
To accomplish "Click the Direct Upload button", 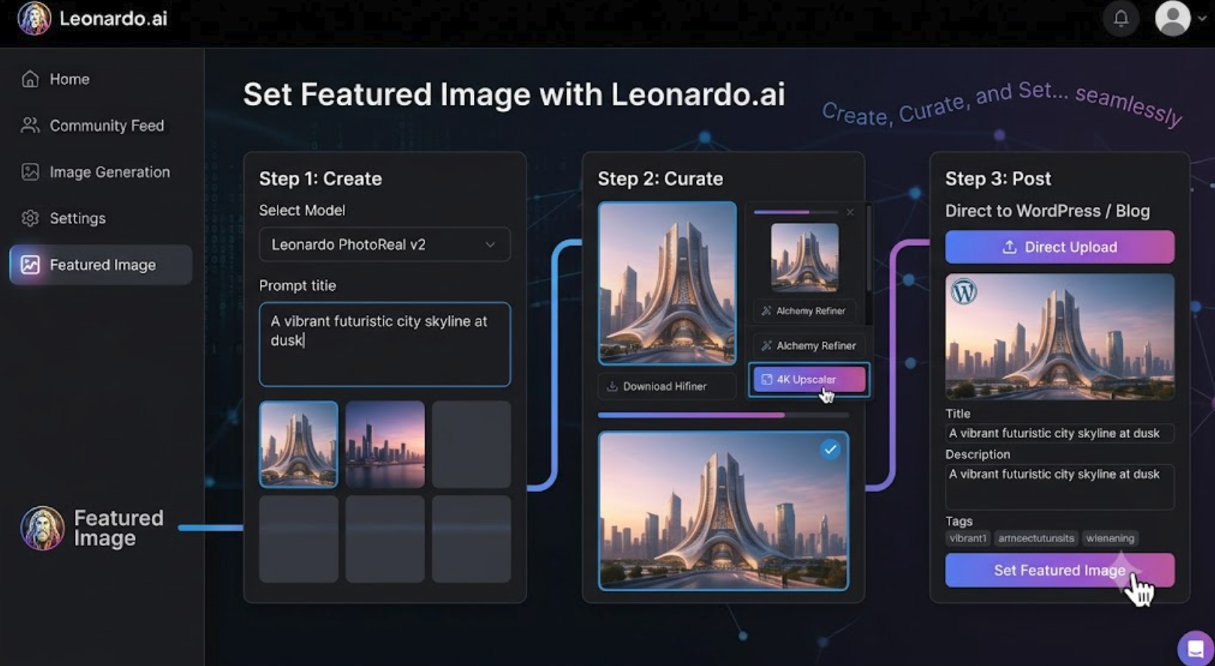I will click(1060, 247).
